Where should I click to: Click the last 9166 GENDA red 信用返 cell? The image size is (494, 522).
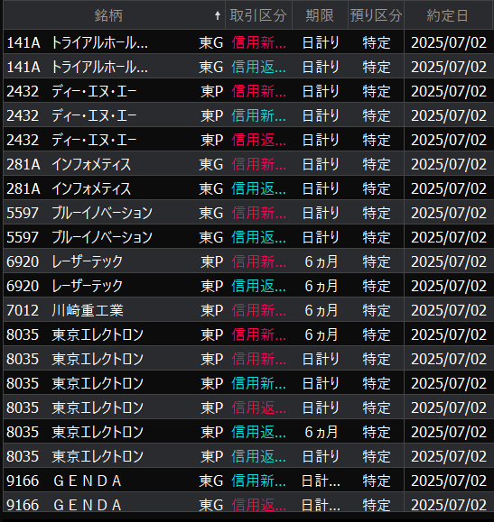tap(258, 505)
